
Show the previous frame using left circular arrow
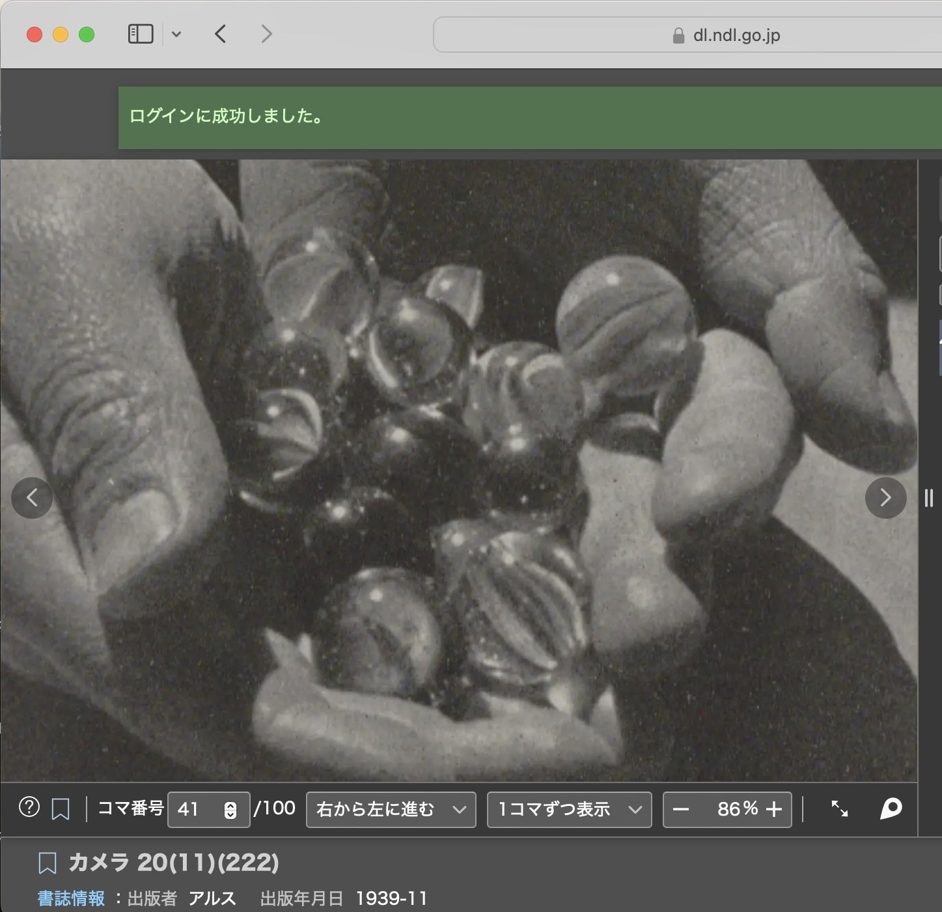tap(32, 498)
